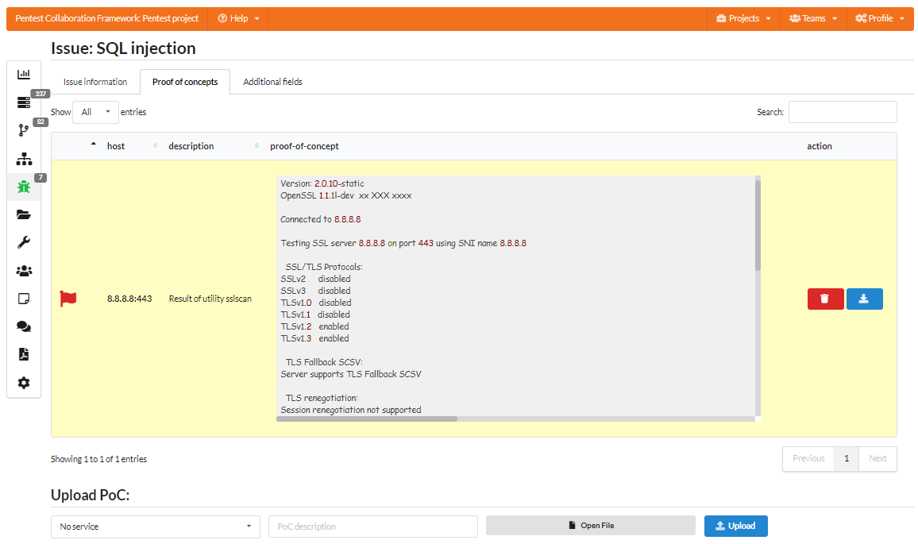This screenshot has width=918, height=544.
Task: Click 'Session renegotiation not supported' line
Action: click(351, 410)
